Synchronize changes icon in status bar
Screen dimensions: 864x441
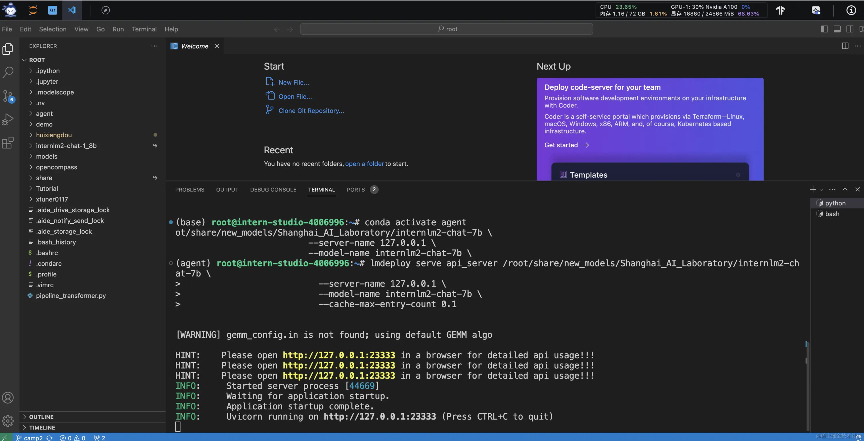(x=49, y=438)
